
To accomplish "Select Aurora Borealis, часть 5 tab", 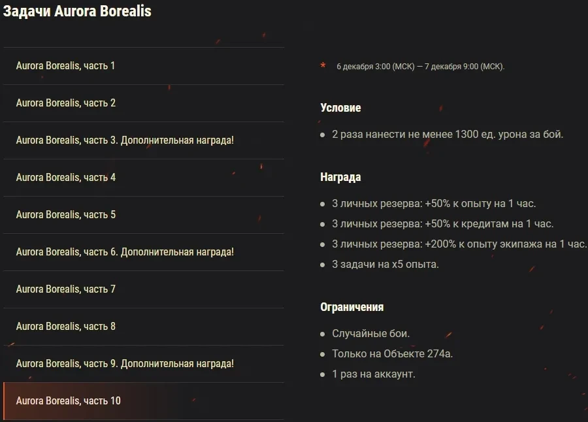I will 66,215.
